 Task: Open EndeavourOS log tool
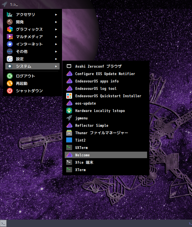point(106,88)
